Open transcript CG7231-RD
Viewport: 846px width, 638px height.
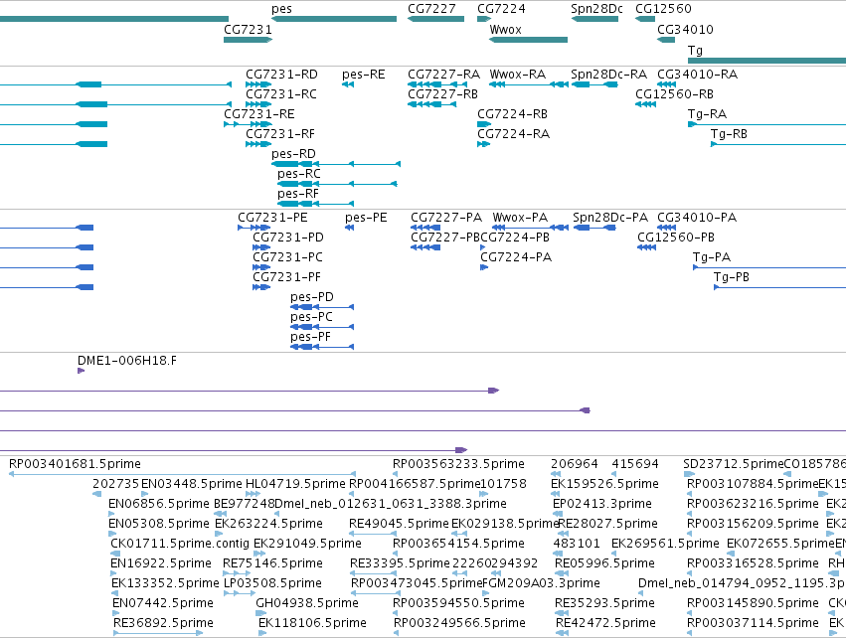point(281,74)
